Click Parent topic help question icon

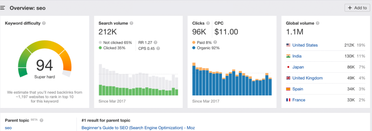tap(41, 120)
